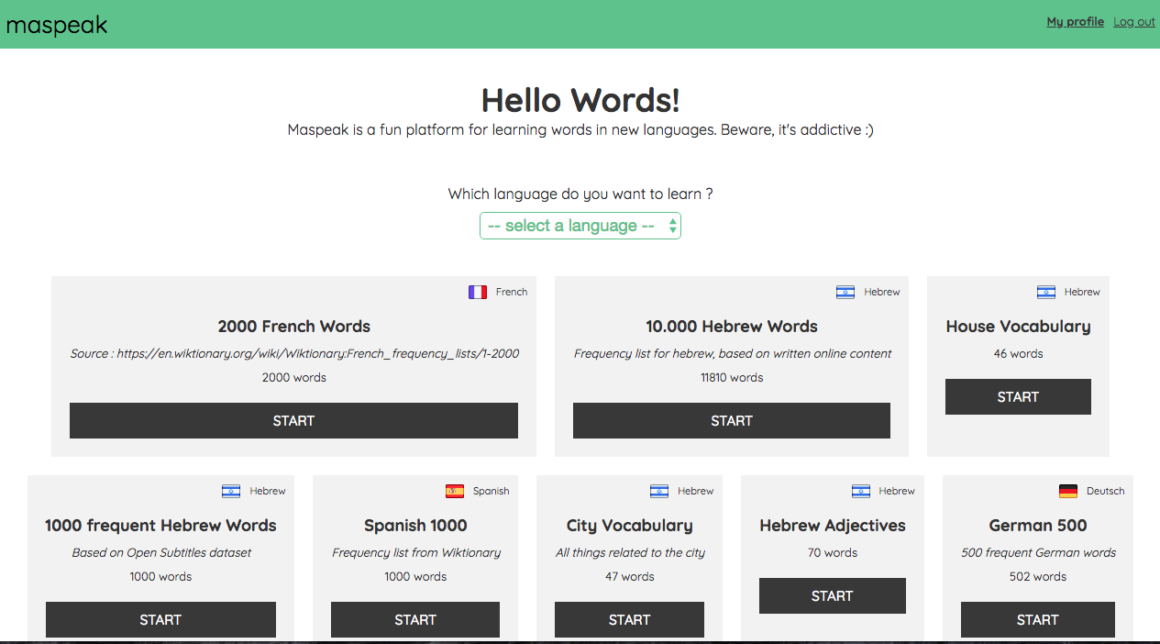Click the 'Frequency list for hebrew' description
The height and width of the screenshot is (644, 1160).
732,353
